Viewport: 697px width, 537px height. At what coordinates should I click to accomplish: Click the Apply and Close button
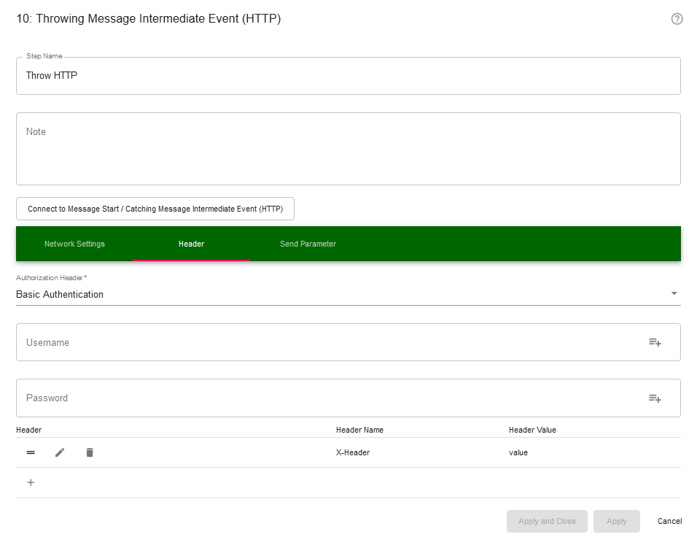[547, 521]
